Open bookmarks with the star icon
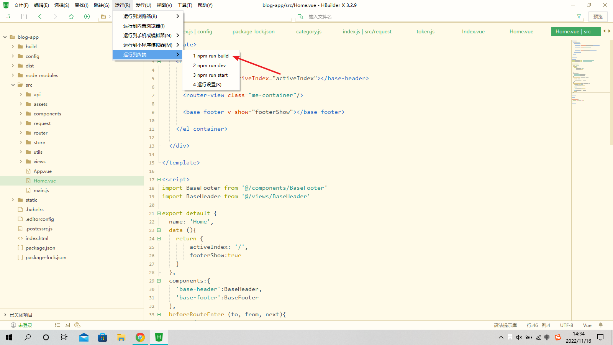This screenshot has height=345, width=613. [71, 16]
